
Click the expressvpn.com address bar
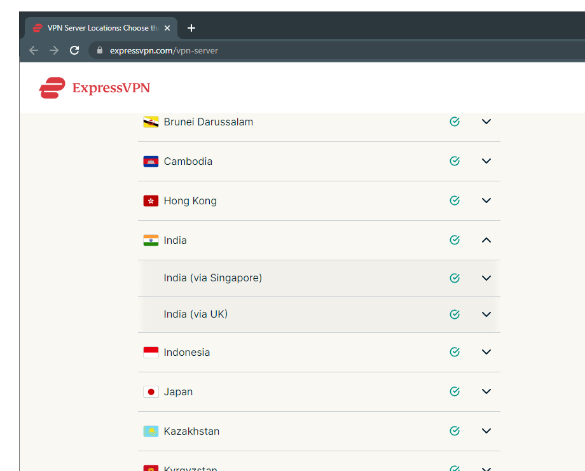click(x=336, y=50)
